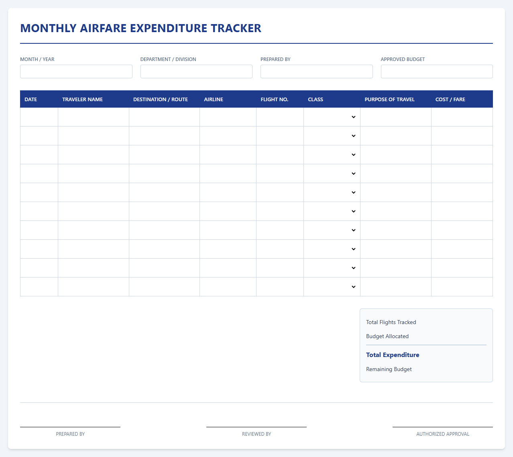This screenshot has width=513, height=457.
Task: Open the Class dropdown in the first row
Action: [x=332, y=117]
